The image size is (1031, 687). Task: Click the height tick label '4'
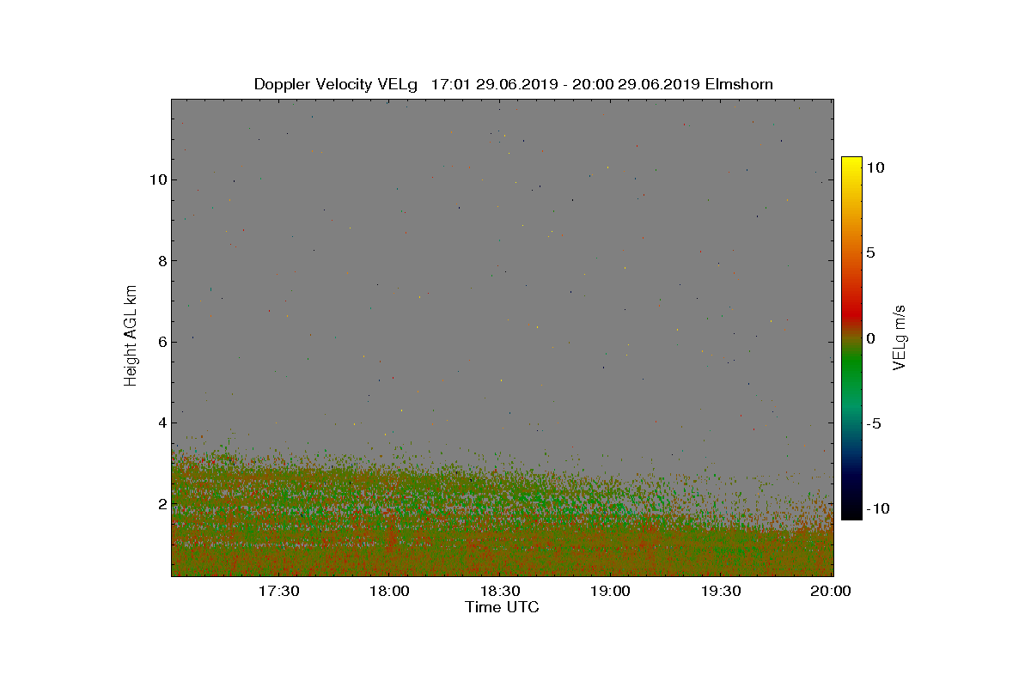161,423
